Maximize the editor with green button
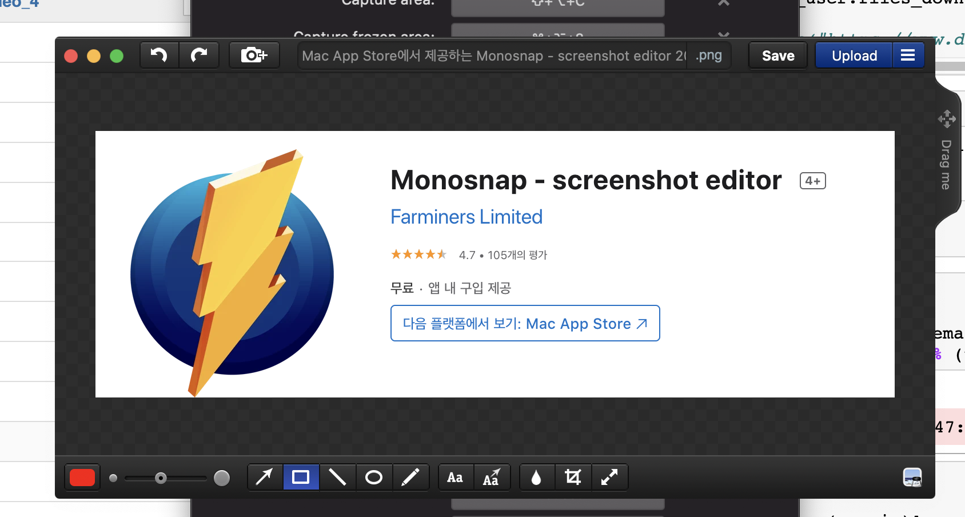 [x=117, y=56]
